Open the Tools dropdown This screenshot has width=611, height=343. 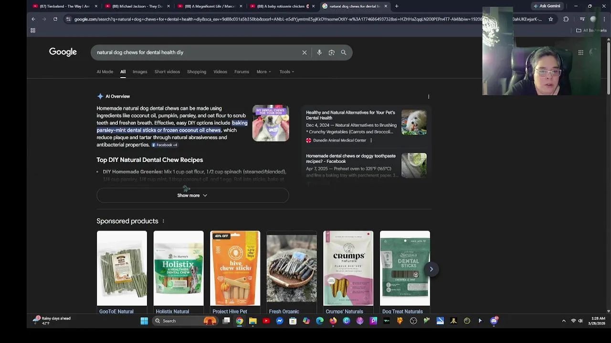coord(286,72)
